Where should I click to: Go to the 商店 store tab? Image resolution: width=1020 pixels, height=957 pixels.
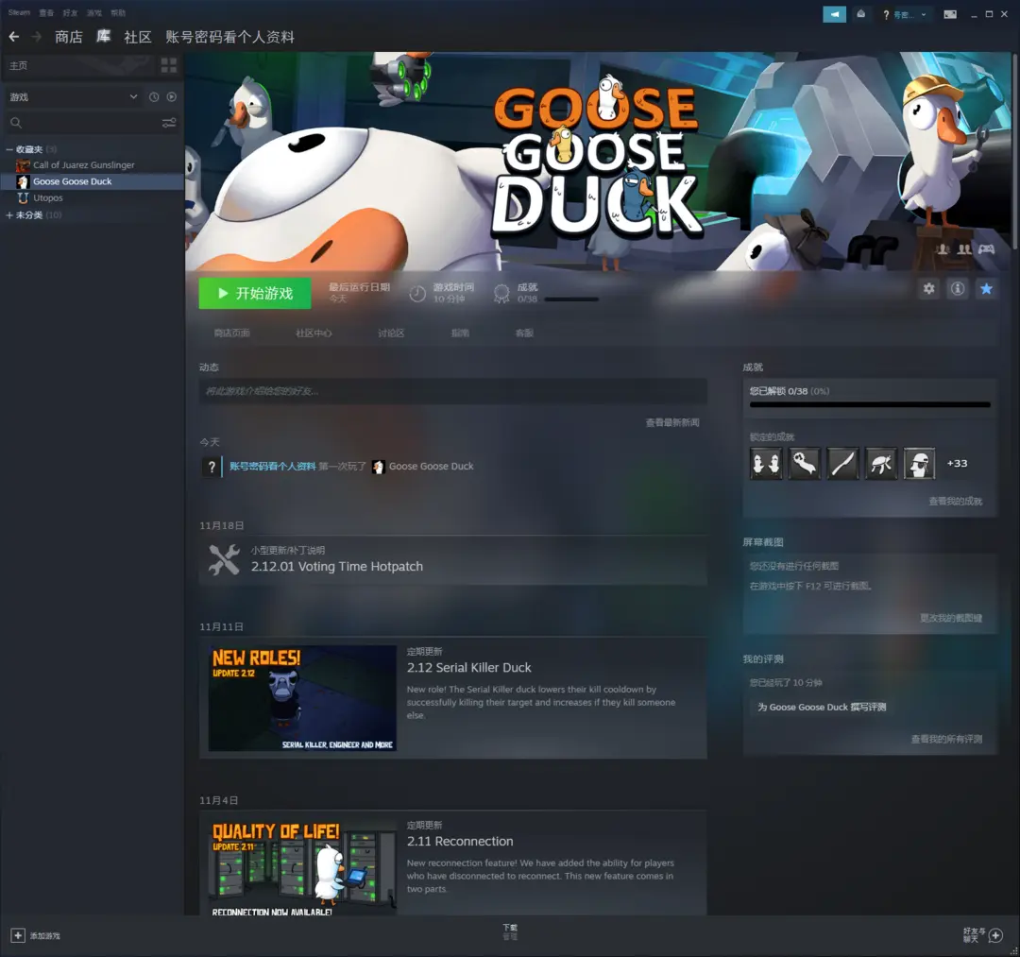pos(69,37)
